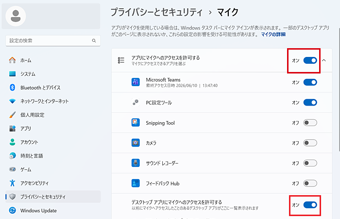
Task: Open アカウント settings
Action: click(x=53, y=142)
